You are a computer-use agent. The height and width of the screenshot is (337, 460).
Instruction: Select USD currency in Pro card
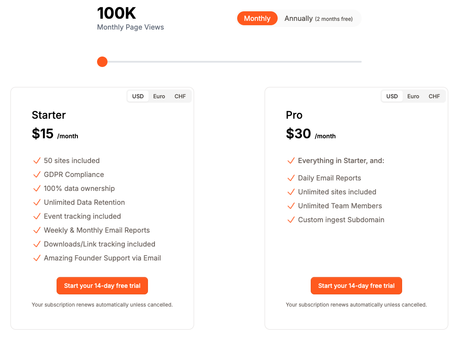[392, 96]
